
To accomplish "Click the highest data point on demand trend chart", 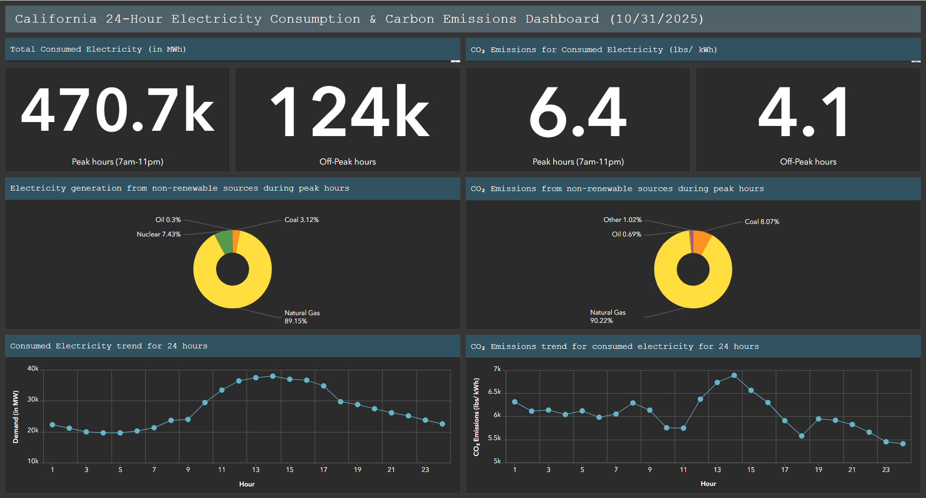I will coord(272,375).
